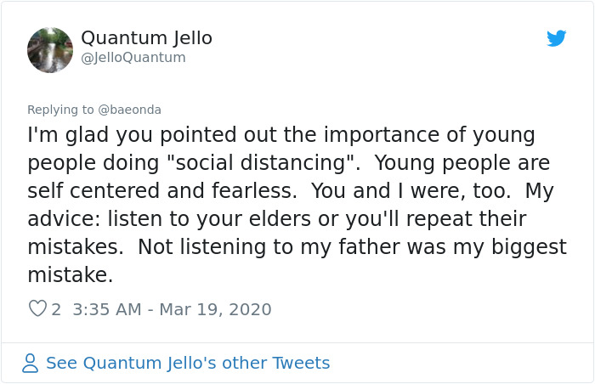Click the word "Tweets" in the footer

[300, 364]
